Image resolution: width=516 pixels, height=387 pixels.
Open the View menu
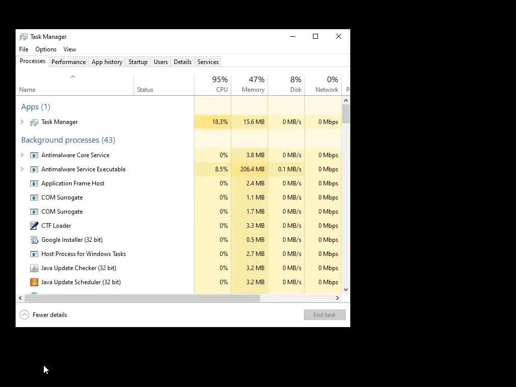pos(70,49)
